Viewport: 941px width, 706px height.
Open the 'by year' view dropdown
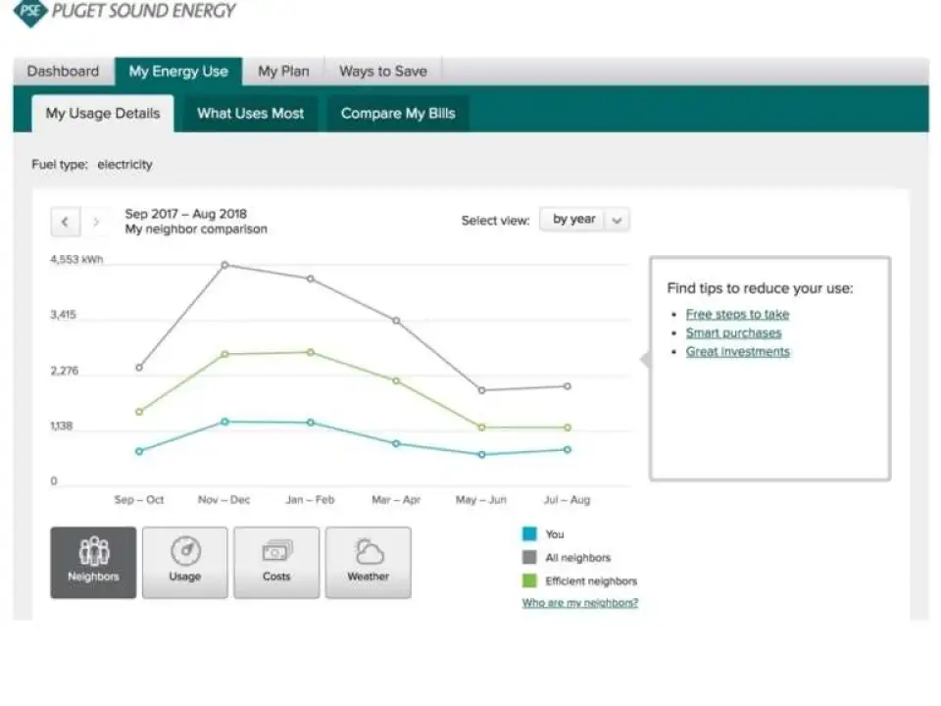(573, 220)
